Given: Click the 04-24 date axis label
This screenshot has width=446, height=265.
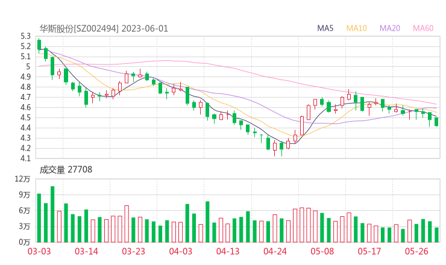Looking at the screenshot, I should [275, 251].
